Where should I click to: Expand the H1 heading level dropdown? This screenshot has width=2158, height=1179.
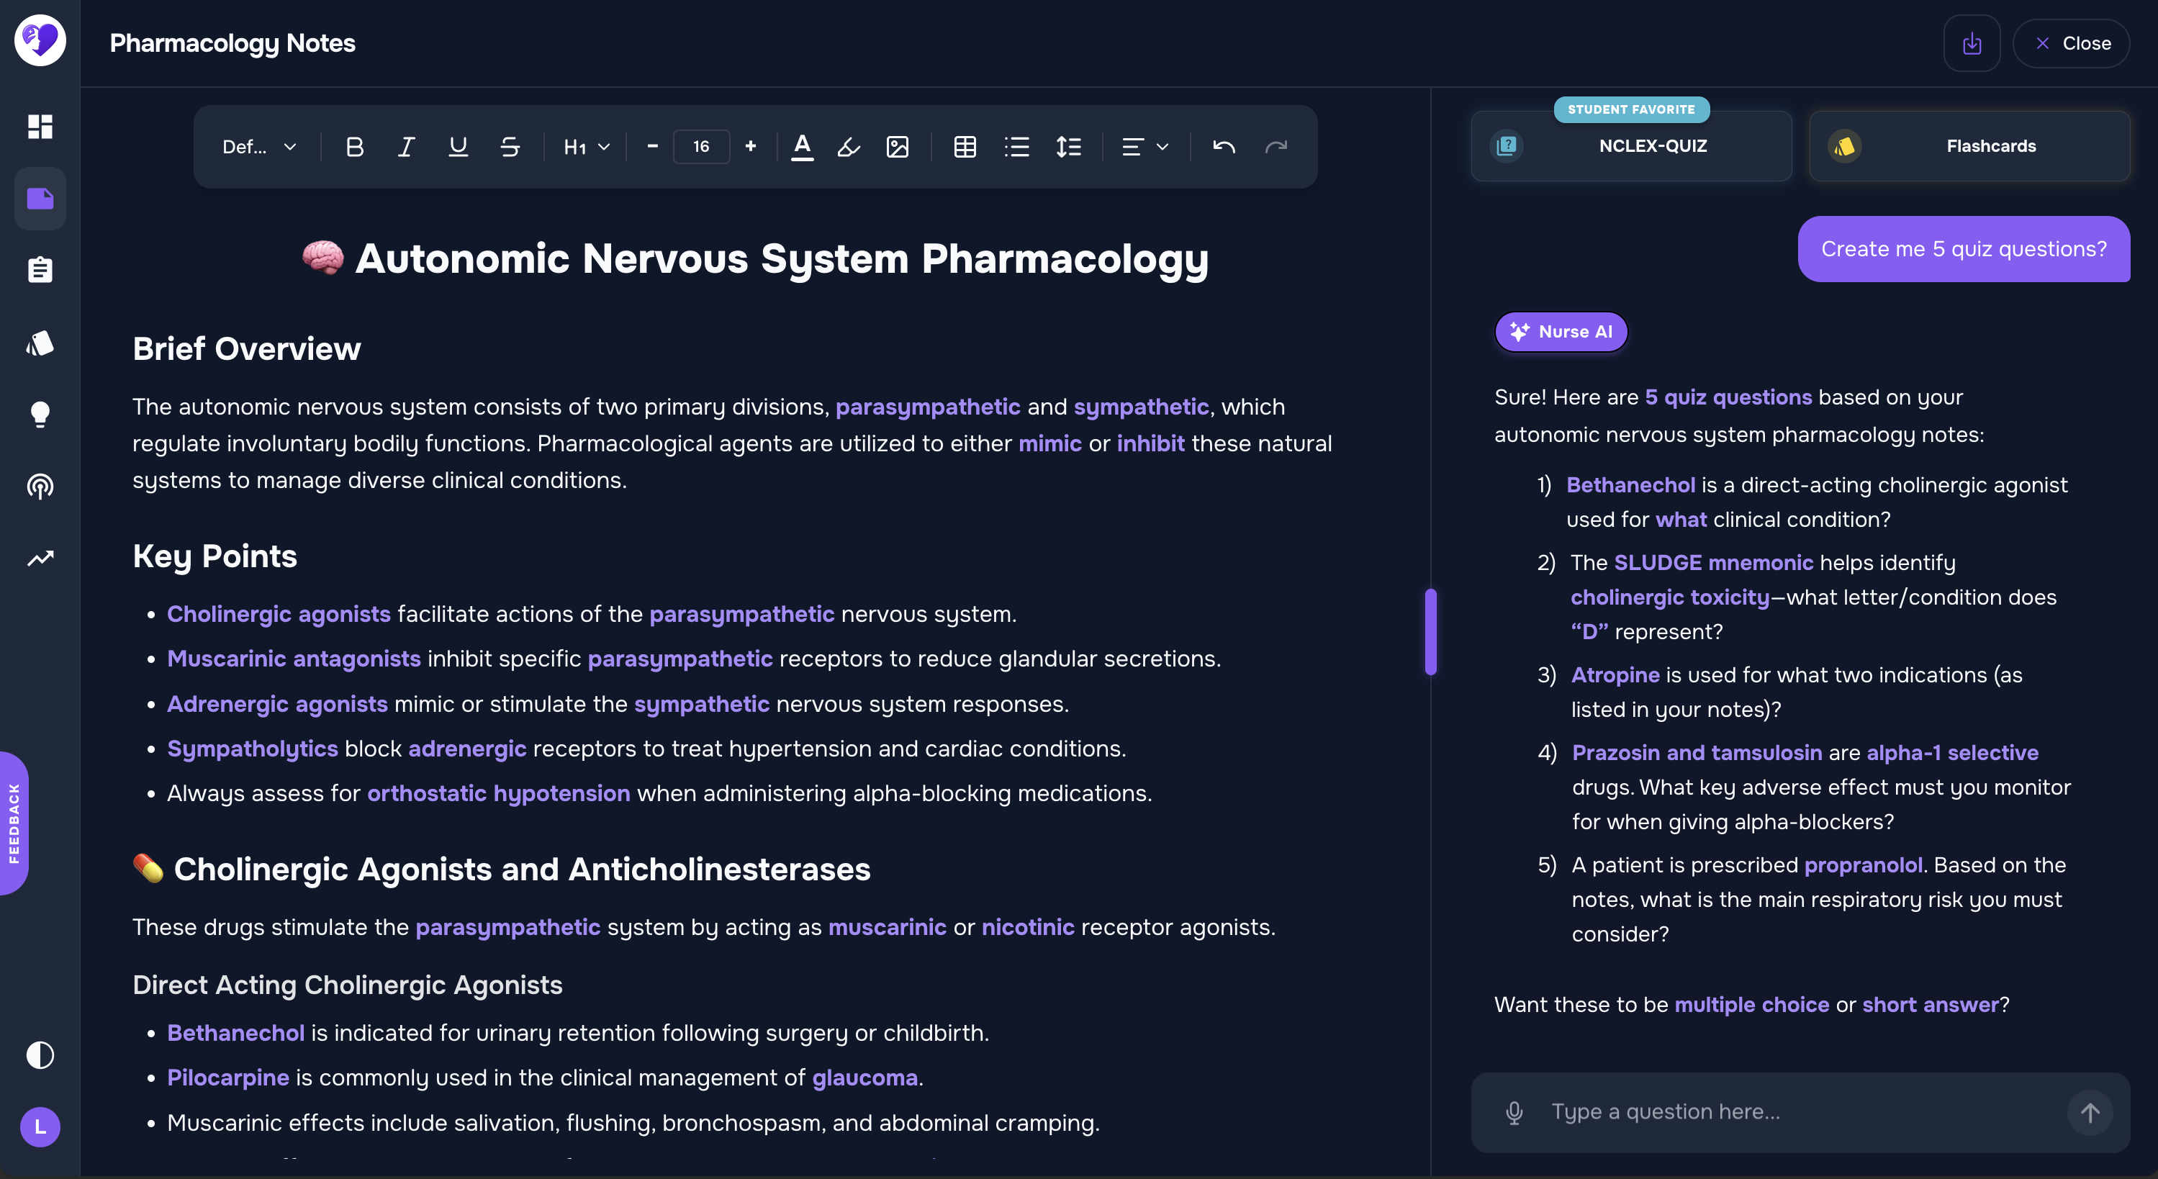[587, 148]
